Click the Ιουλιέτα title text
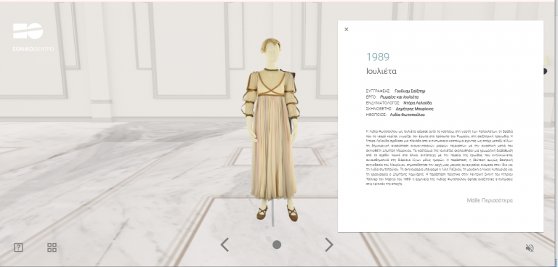Screen dimensions: 558x267 pos(381,71)
